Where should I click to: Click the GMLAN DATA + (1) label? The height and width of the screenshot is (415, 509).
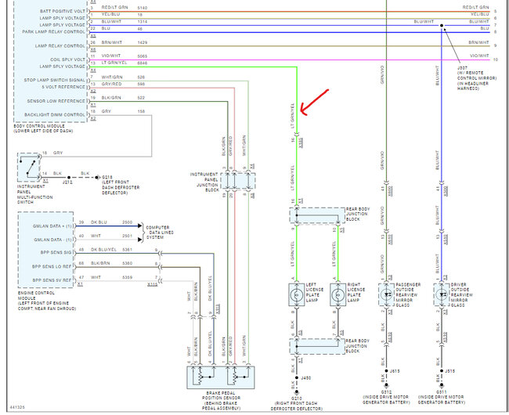[x=52, y=226]
